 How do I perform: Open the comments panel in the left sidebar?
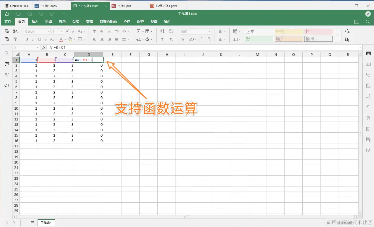pos(7,64)
